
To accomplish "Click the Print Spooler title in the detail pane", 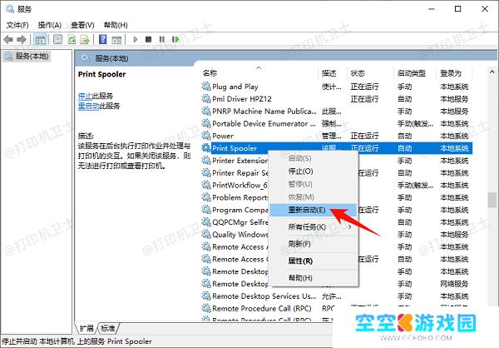I will 101,74.
